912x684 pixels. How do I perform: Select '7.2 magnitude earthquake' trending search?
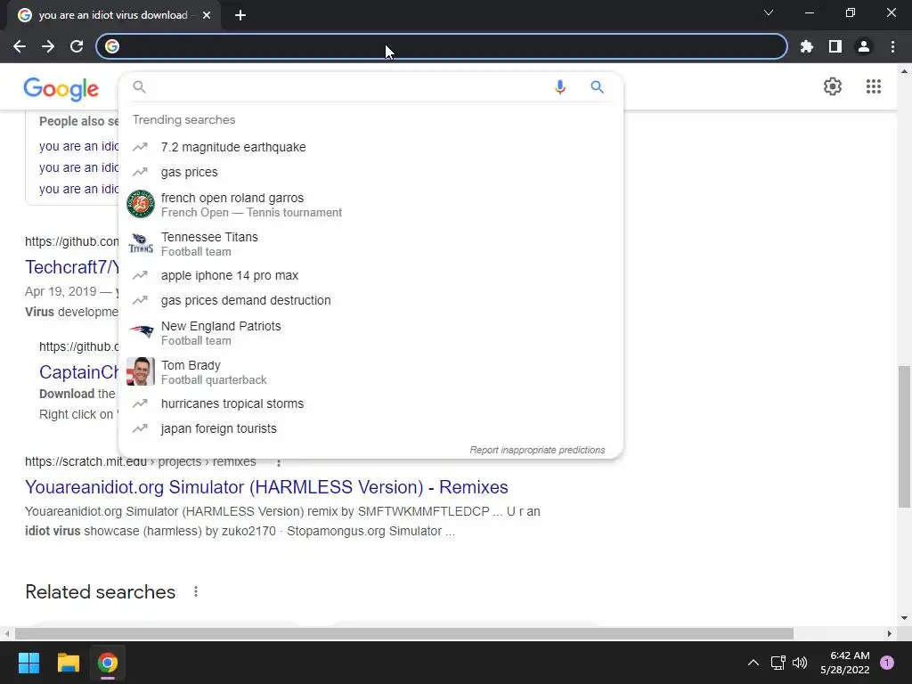pyautogui.click(x=370, y=147)
